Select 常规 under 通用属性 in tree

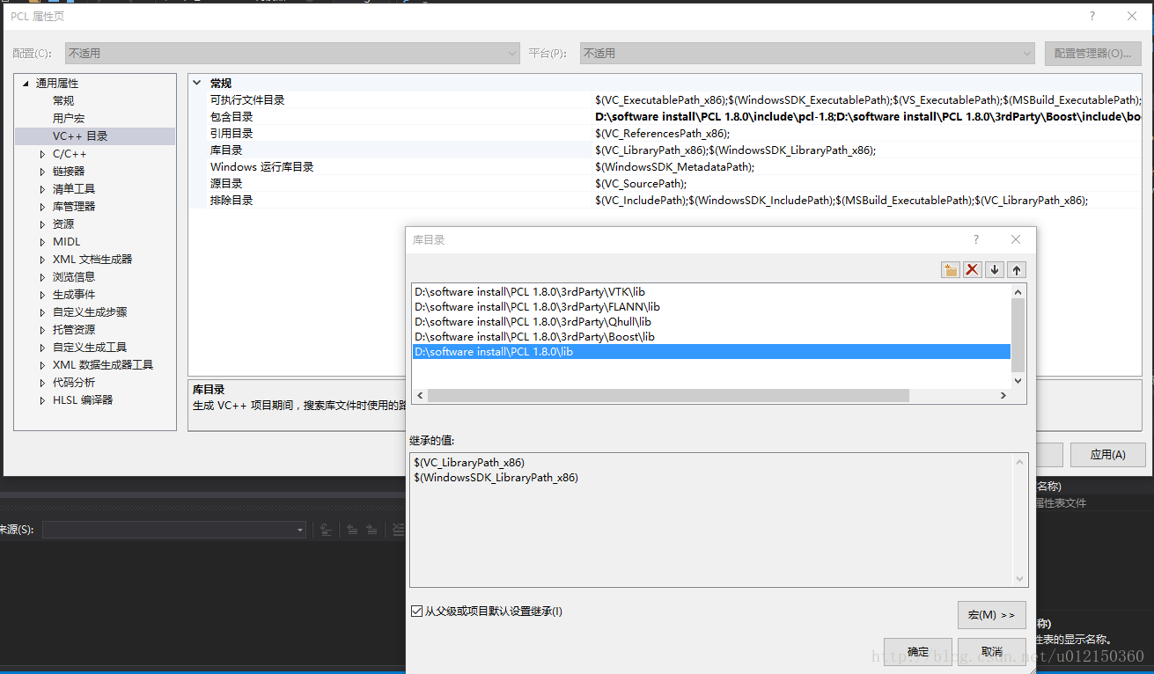pos(63,101)
